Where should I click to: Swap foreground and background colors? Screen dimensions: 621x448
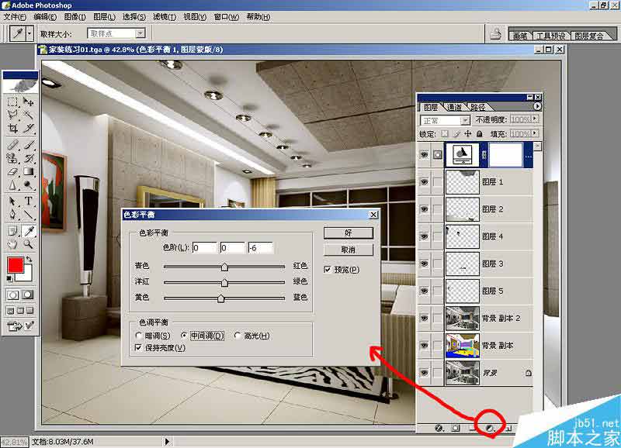[29, 260]
